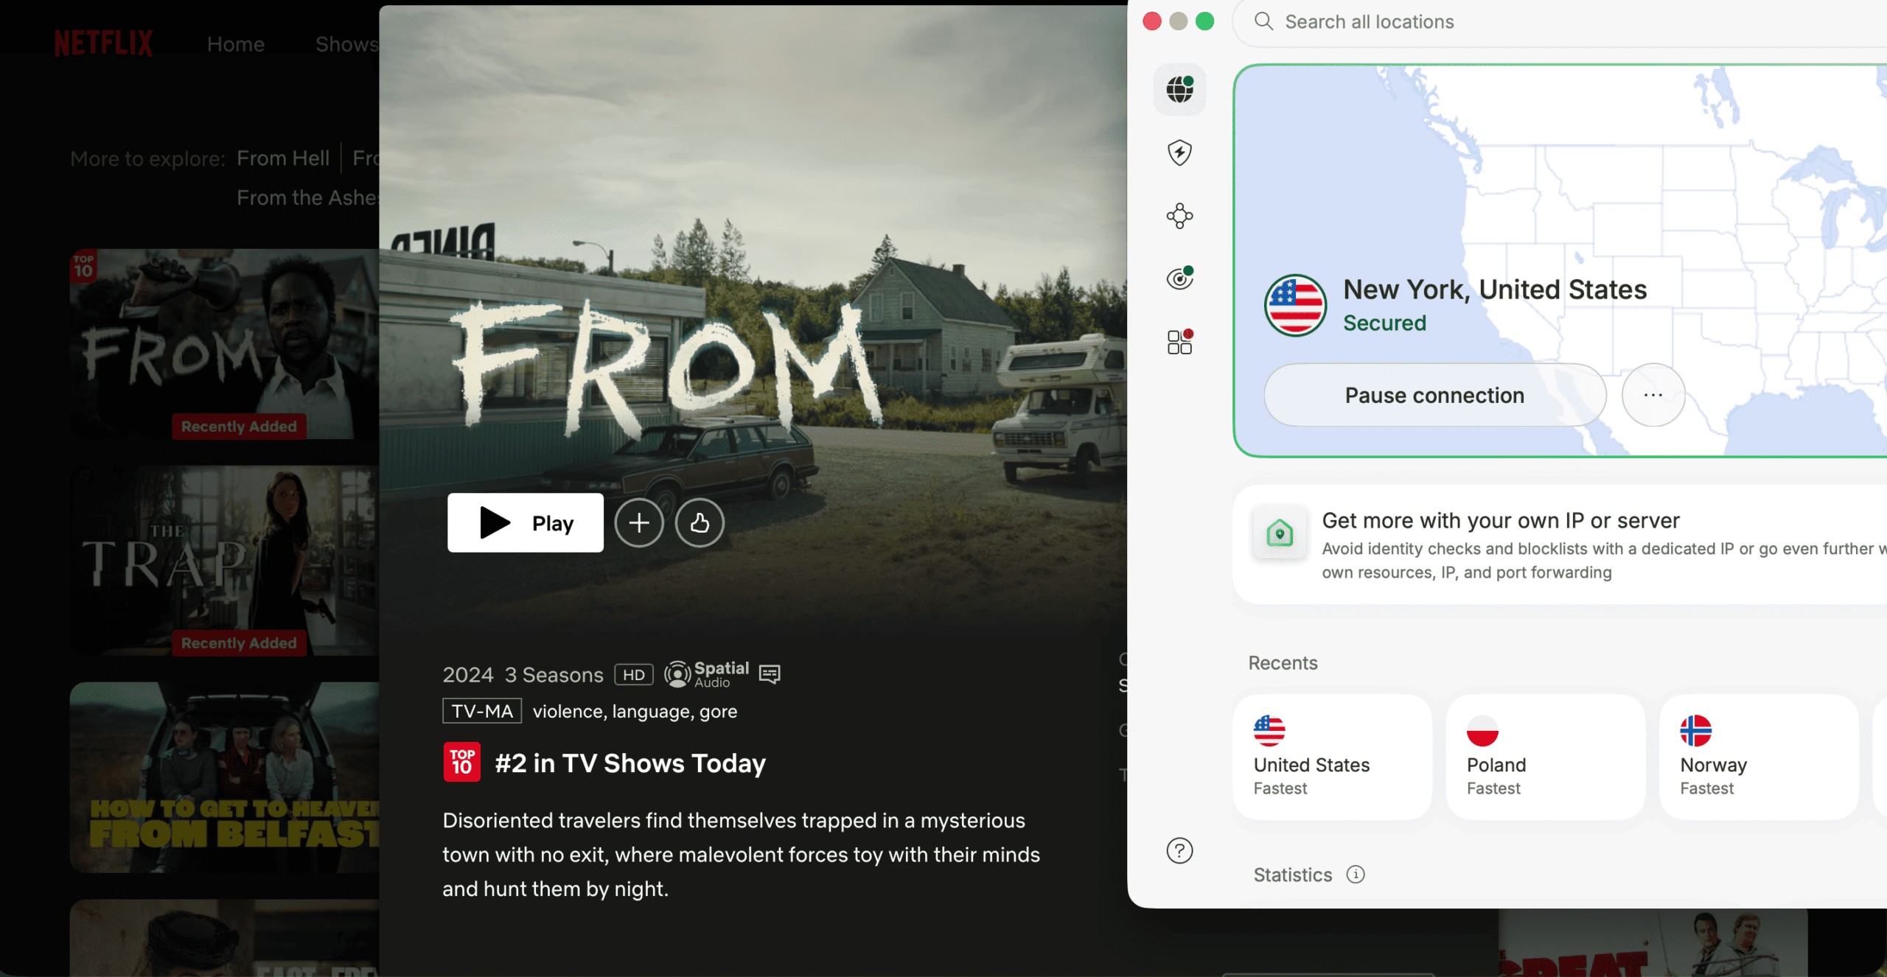Click Get more with your own IP banner
Image resolution: width=1887 pixels, height=977 pixels.
[x=1560, y=544]
